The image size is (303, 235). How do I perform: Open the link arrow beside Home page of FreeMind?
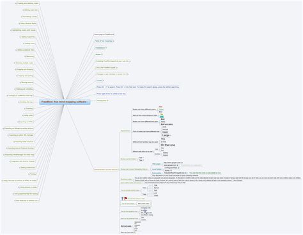coord(113,35)
